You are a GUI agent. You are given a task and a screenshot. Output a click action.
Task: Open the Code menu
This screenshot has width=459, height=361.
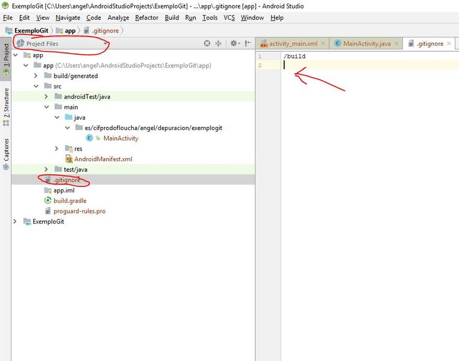(94, 18)
